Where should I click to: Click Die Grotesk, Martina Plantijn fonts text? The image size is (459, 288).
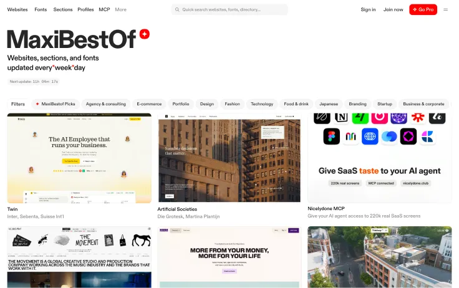[x=188, y=216]
